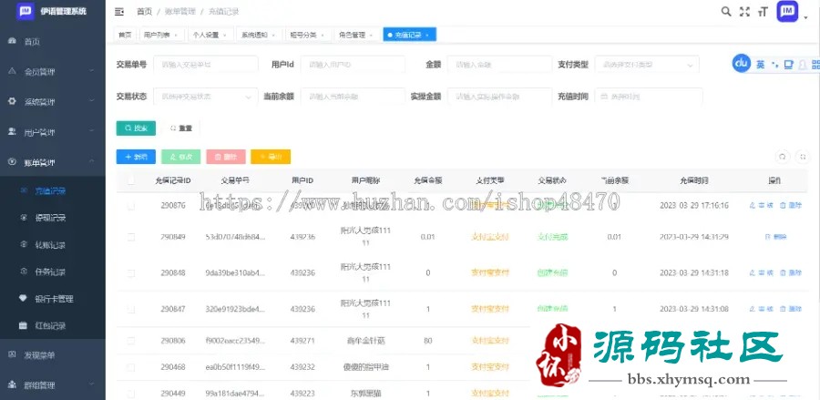
Task: Click the green 搜索 button
Action: pyautogui.click(x=137, y=128)
